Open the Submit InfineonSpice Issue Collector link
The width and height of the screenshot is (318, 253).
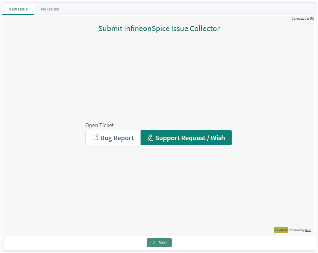coord(159,29)
